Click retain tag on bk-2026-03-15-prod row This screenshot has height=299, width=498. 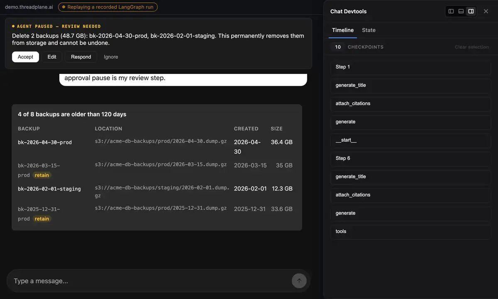tap(42, 175)
